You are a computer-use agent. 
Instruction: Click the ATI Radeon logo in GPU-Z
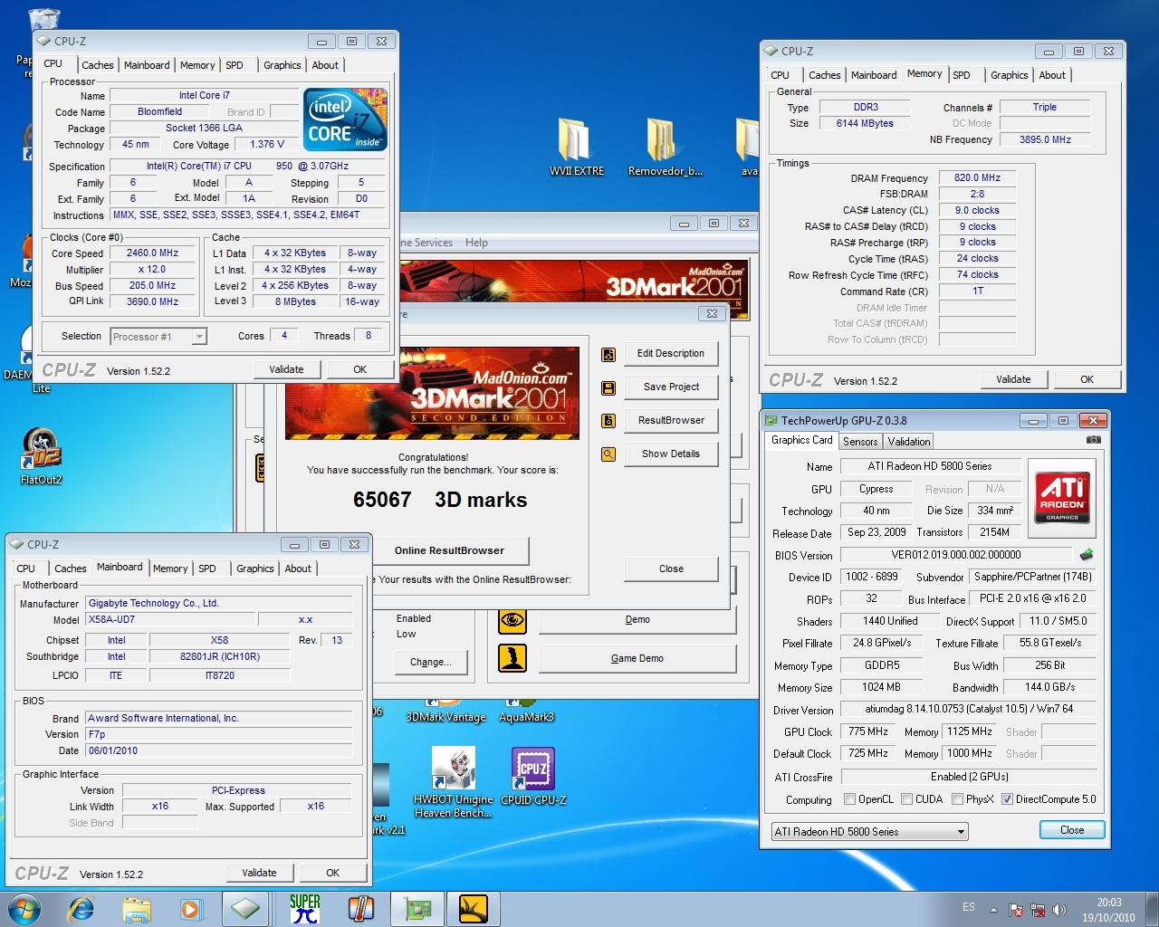point(1062,497)
